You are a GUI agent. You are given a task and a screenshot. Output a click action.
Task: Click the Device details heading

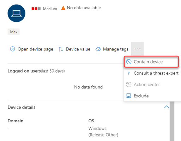[22, 107]
